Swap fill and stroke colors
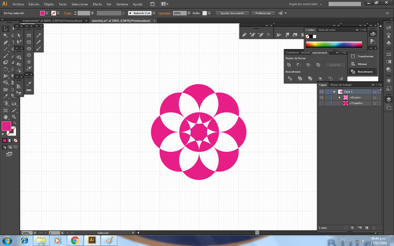 point(15,123)
